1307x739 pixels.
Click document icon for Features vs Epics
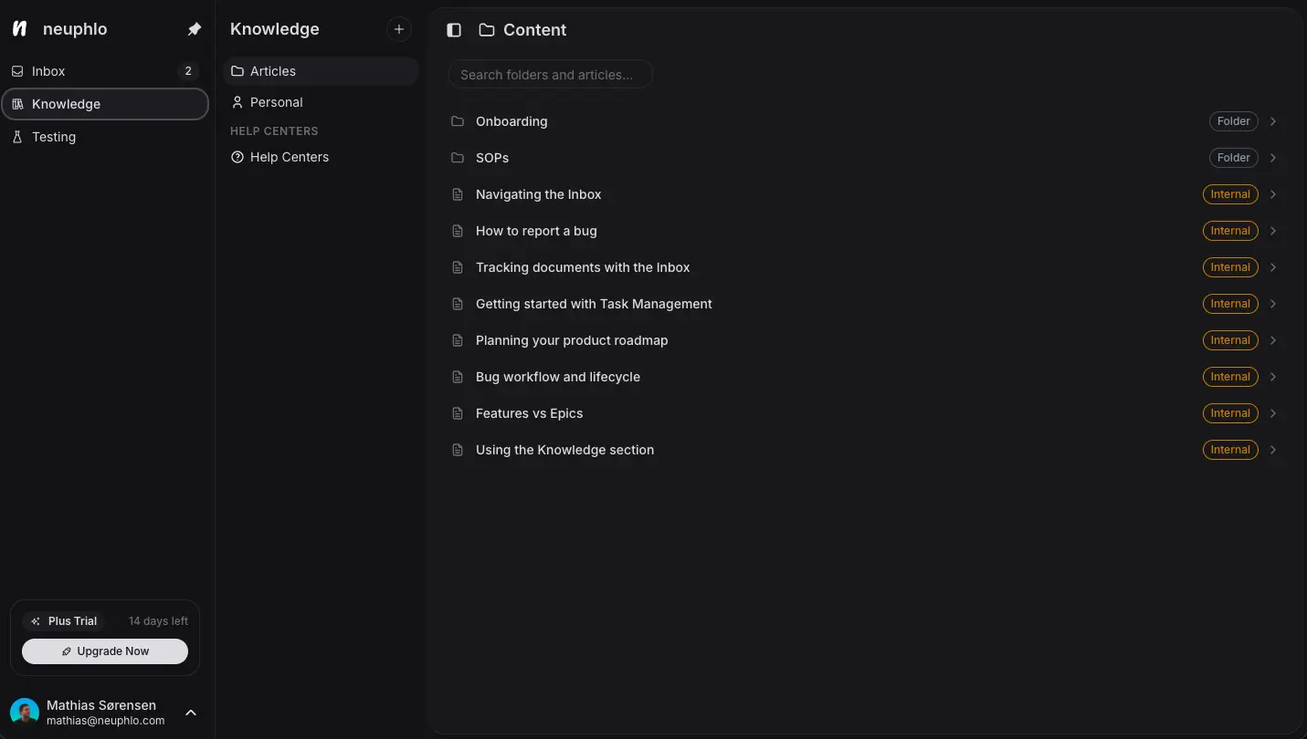[x=458, y=413]
